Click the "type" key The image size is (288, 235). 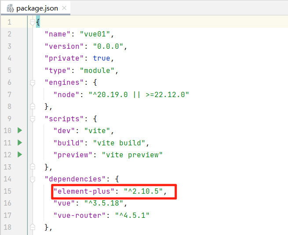pos(58,70)
